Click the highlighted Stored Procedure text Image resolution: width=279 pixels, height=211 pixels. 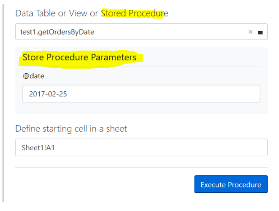click(x=135, y=13)
